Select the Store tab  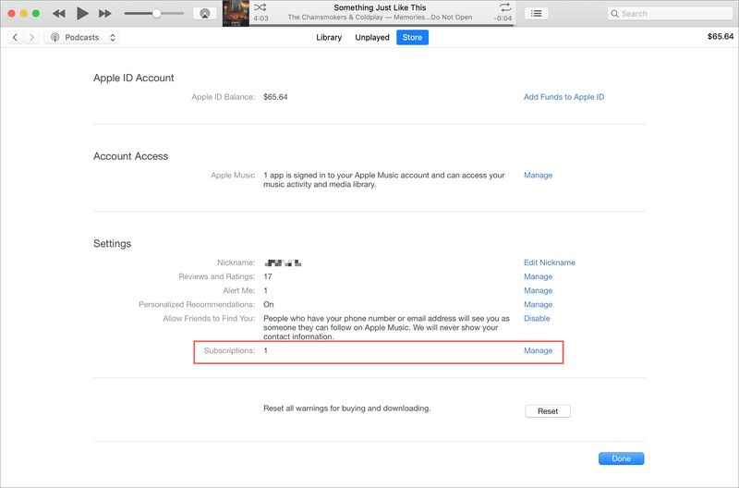pyautogui.click(x=412, y=37)
